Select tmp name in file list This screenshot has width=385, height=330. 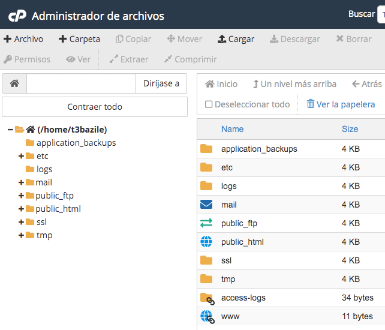coord(228,279)
